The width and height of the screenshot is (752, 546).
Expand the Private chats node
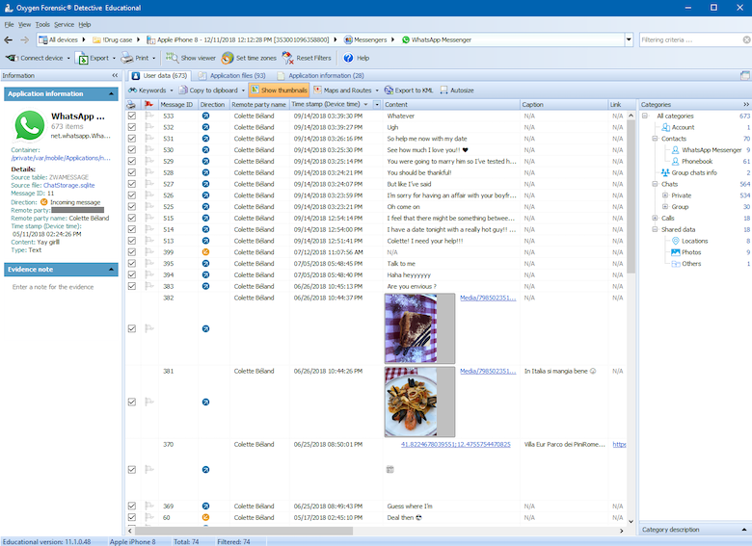(x=665, y=195)
